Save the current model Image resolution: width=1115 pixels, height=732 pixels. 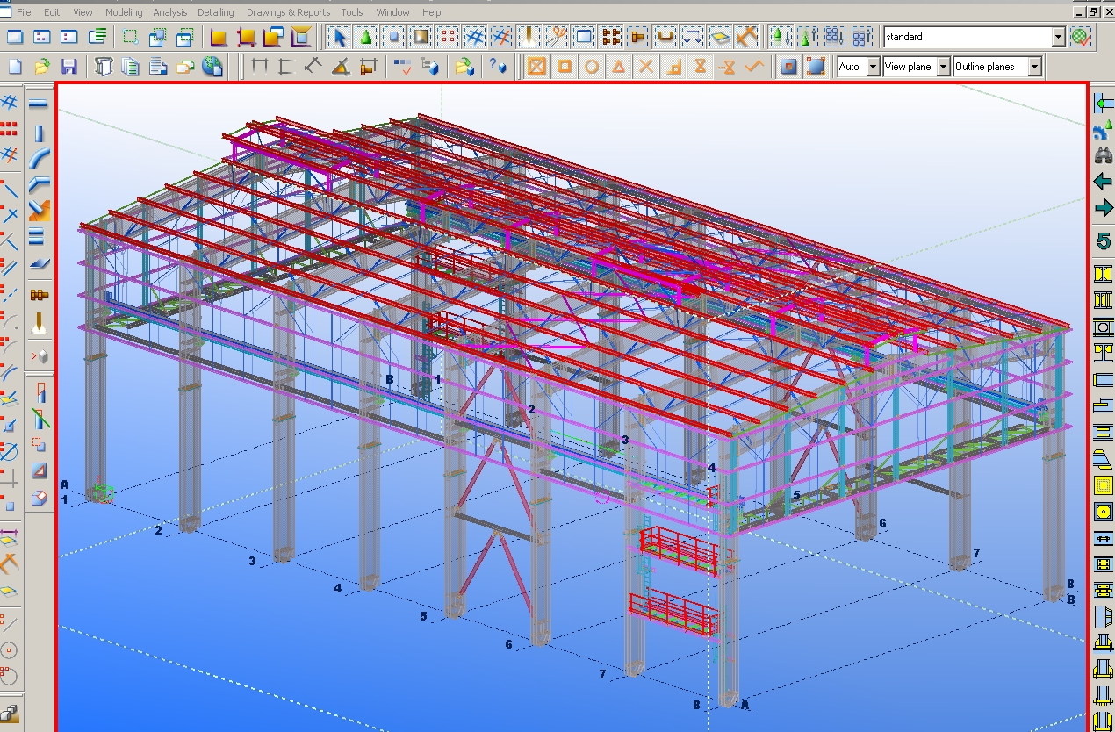(69, 66)
